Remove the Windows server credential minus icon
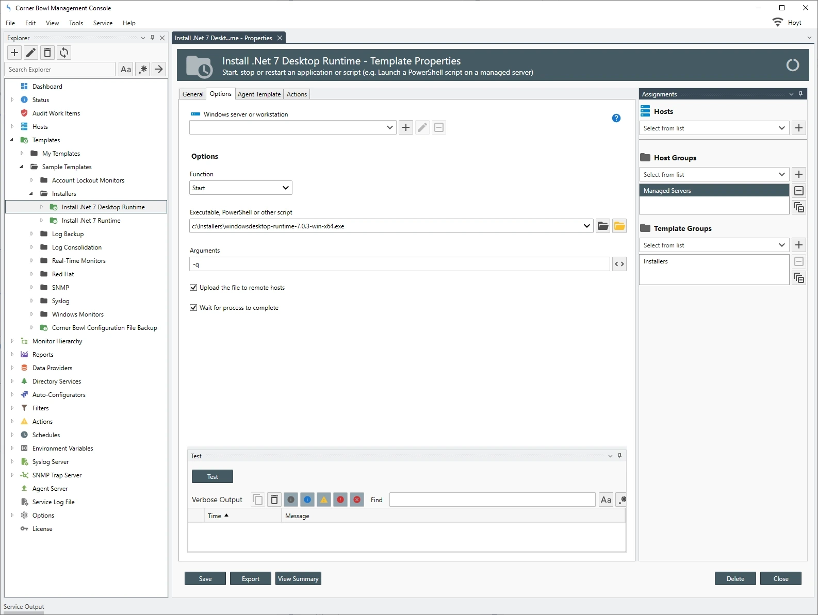This screenshot has height=615, width=818. (x=439, y=127)
